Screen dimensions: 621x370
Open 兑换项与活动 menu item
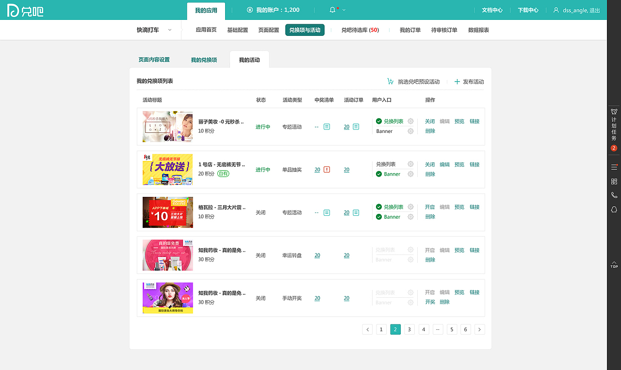point(305,30)
